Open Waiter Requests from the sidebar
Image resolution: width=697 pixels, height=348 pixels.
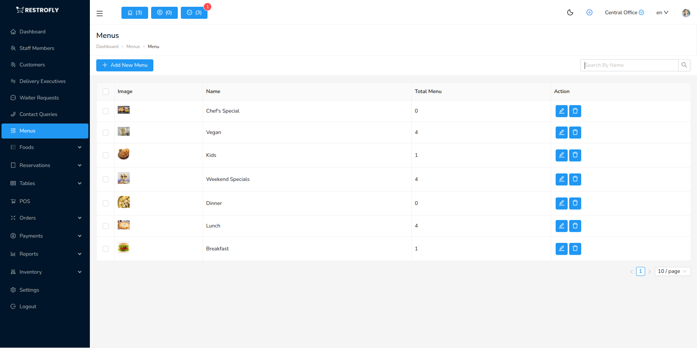(x=39, y=98)
